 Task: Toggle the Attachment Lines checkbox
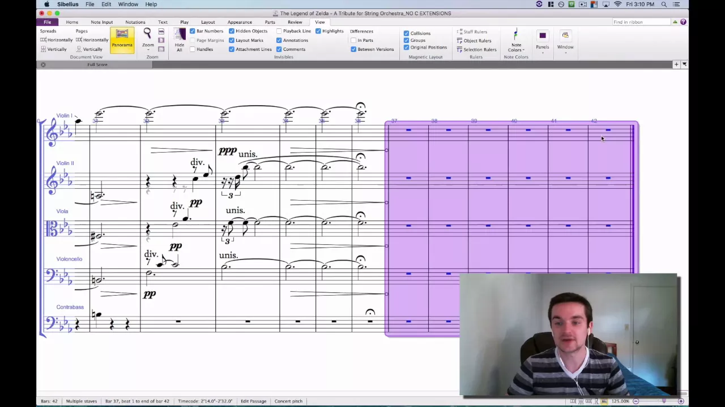(x=232, y=49)
